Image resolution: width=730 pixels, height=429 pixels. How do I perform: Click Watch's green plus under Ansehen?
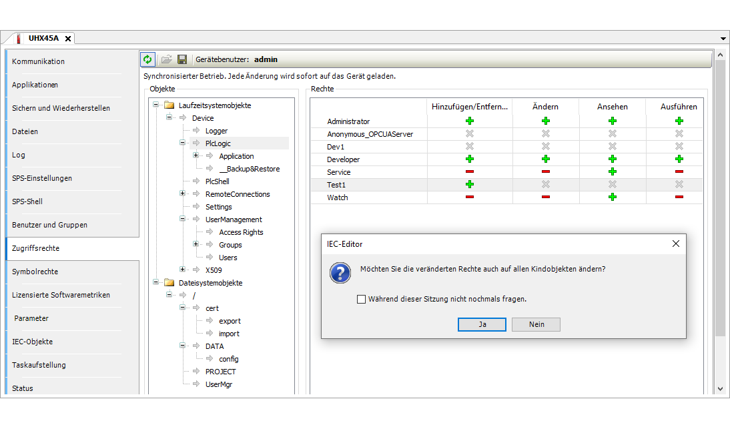pyautogui.click(x=612, y=197)
